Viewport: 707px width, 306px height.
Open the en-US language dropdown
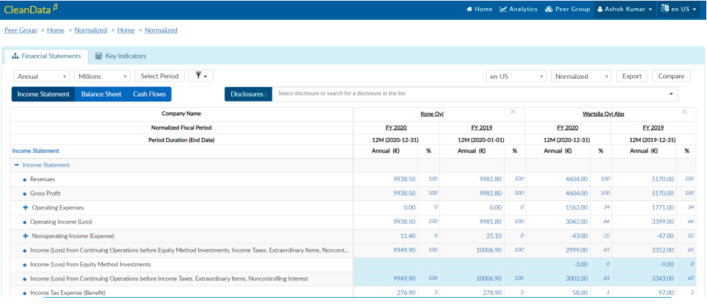coord(516,76)
